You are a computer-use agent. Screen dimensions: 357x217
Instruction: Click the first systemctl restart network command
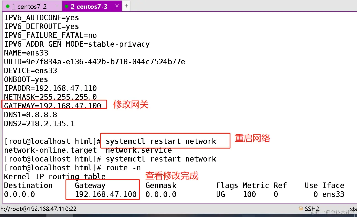(x=161, y=141)
